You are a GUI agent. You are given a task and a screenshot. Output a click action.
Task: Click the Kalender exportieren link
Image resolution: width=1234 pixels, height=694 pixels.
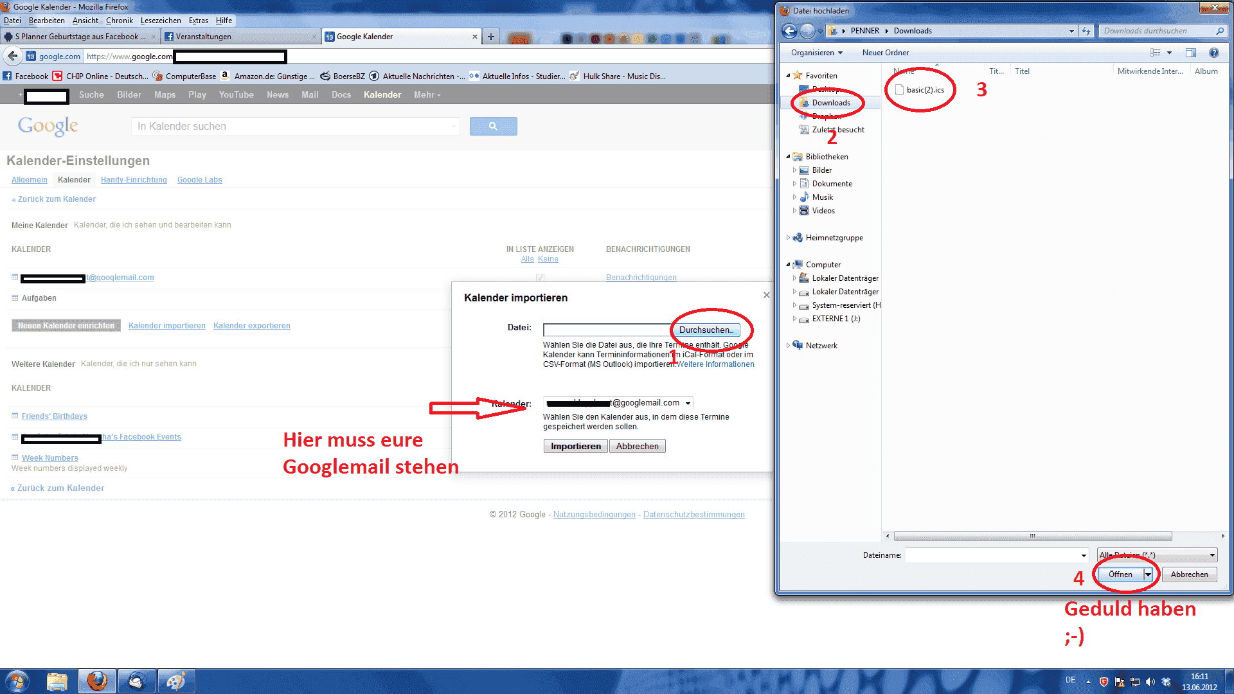(x=252, y=326)
